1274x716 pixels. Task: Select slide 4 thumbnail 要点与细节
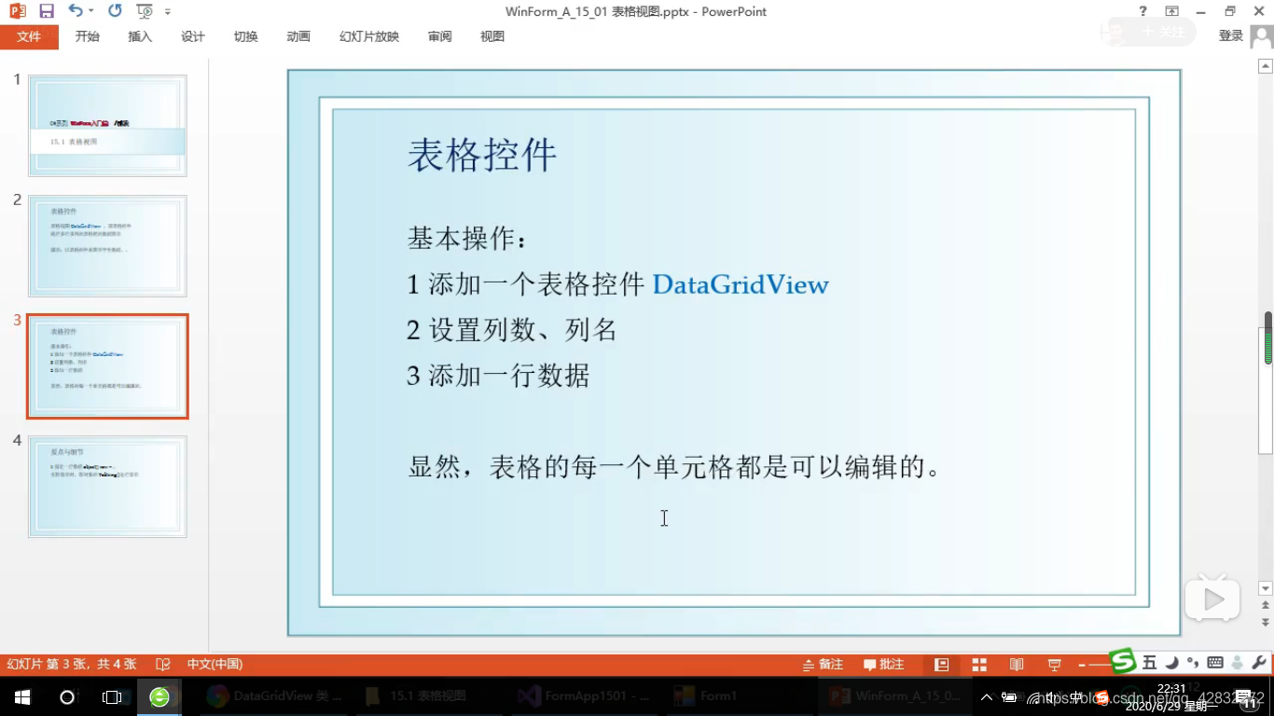click(107, 487)
